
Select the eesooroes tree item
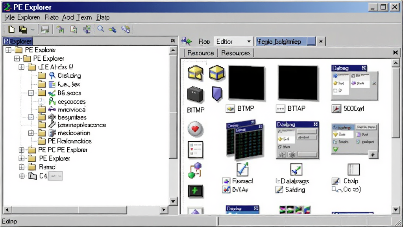pos(72,102)
